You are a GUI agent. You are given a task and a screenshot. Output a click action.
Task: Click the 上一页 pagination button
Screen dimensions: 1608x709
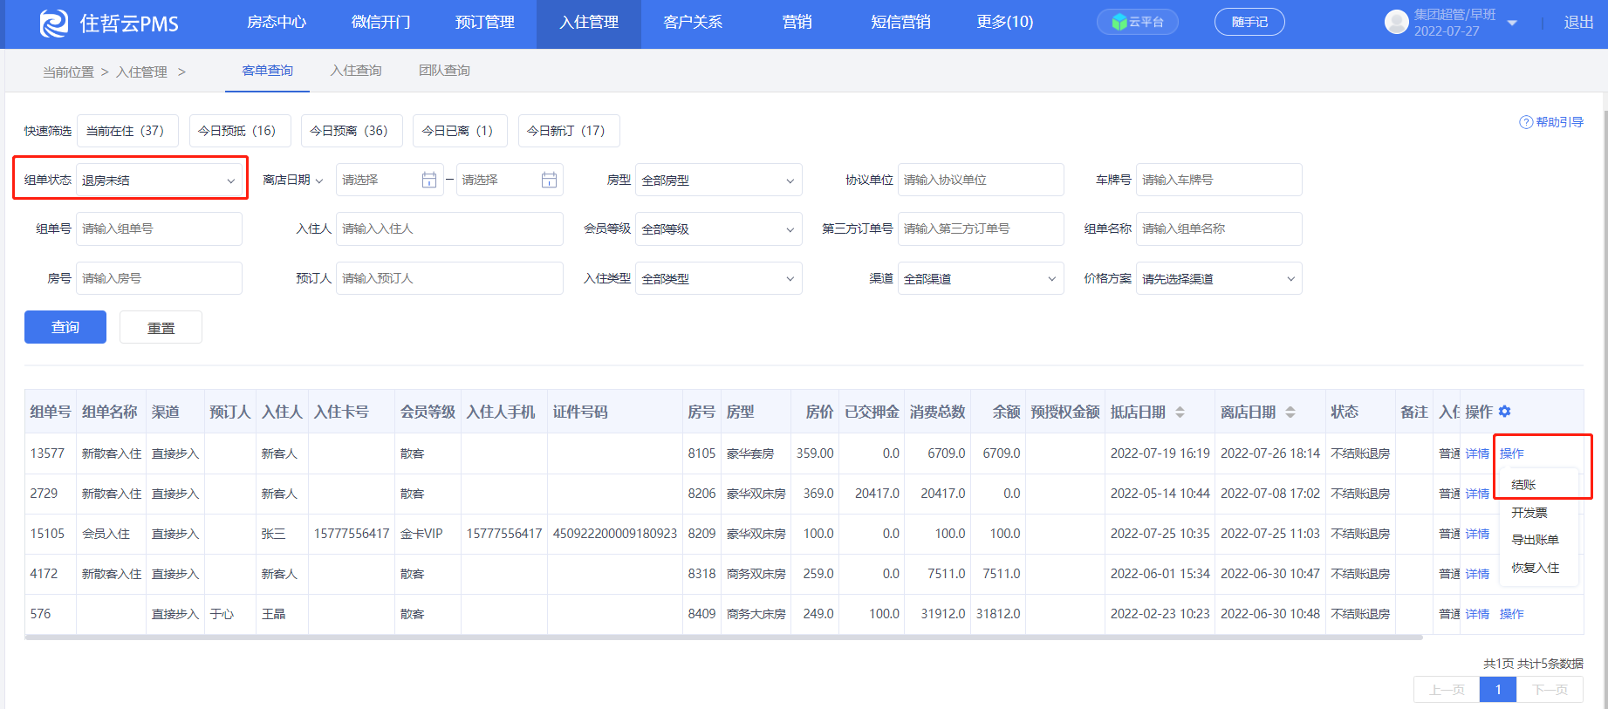coord(1447,690)
